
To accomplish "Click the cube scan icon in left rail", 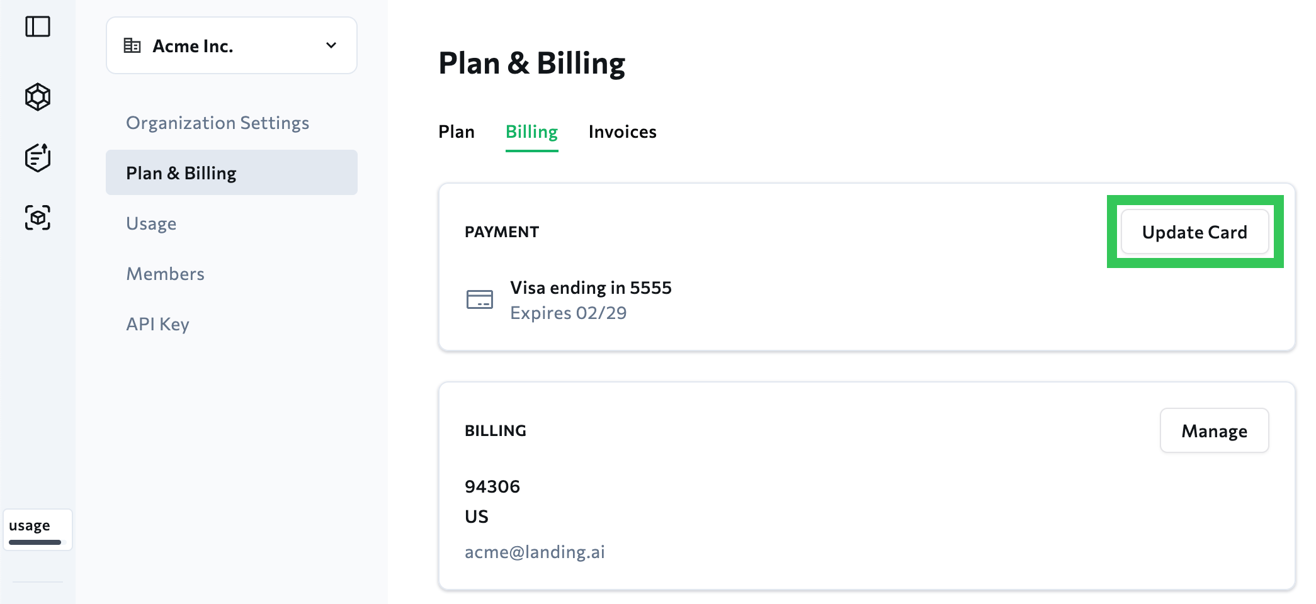I will point(38,218).
